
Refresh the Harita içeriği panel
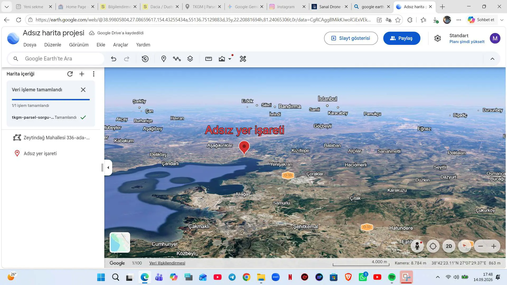(x=70, y=74)
